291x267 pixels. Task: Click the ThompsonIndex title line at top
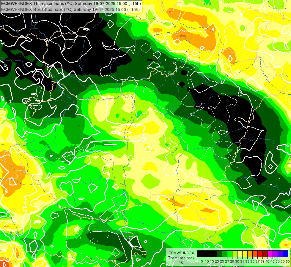coord(71,4)
